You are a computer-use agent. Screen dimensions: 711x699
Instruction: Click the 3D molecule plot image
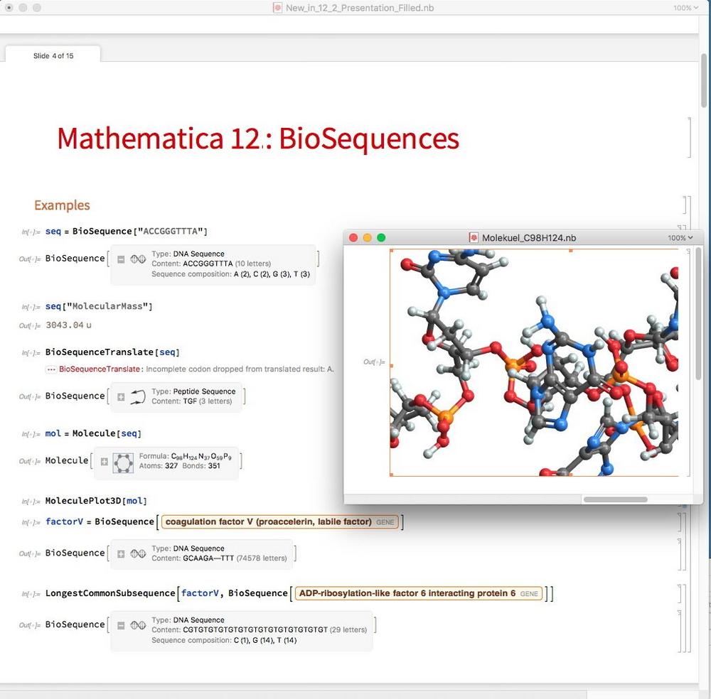coord(533,362)
